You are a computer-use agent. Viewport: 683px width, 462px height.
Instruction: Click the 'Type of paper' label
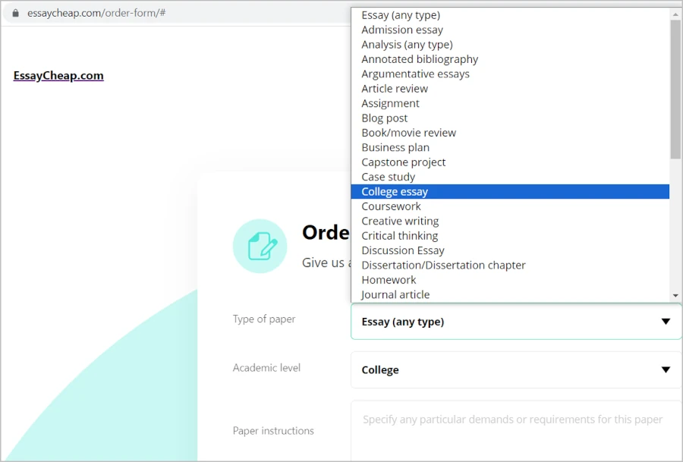click(264, 319)
